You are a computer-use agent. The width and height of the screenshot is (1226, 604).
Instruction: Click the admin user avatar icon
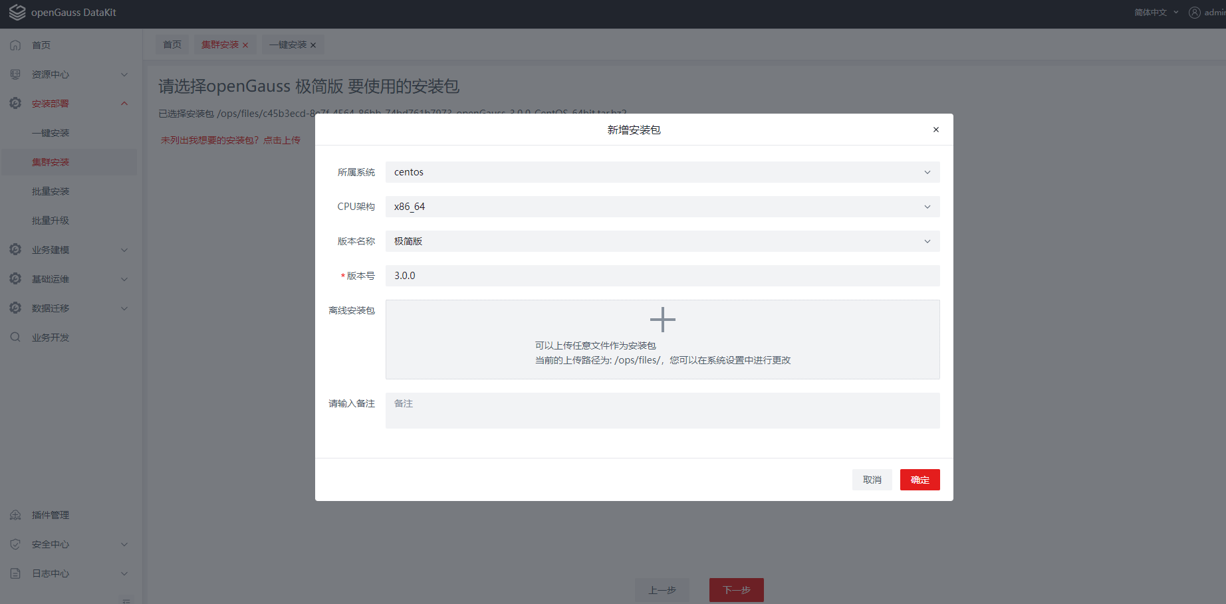point(1194,13)
